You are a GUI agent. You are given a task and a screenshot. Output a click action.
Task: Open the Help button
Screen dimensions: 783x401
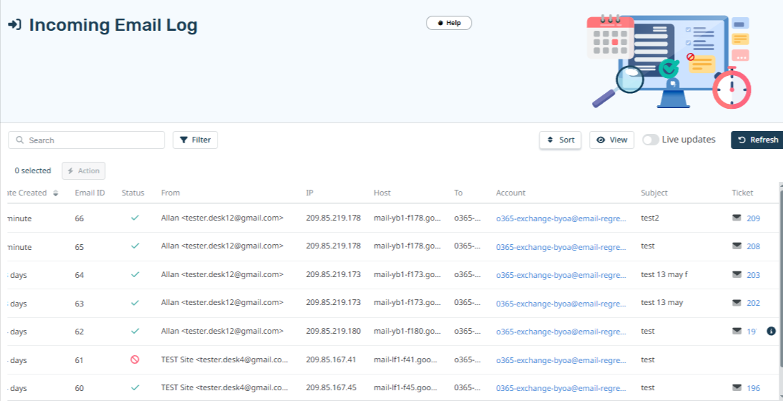pyautogui.click(x=449, y=23)
